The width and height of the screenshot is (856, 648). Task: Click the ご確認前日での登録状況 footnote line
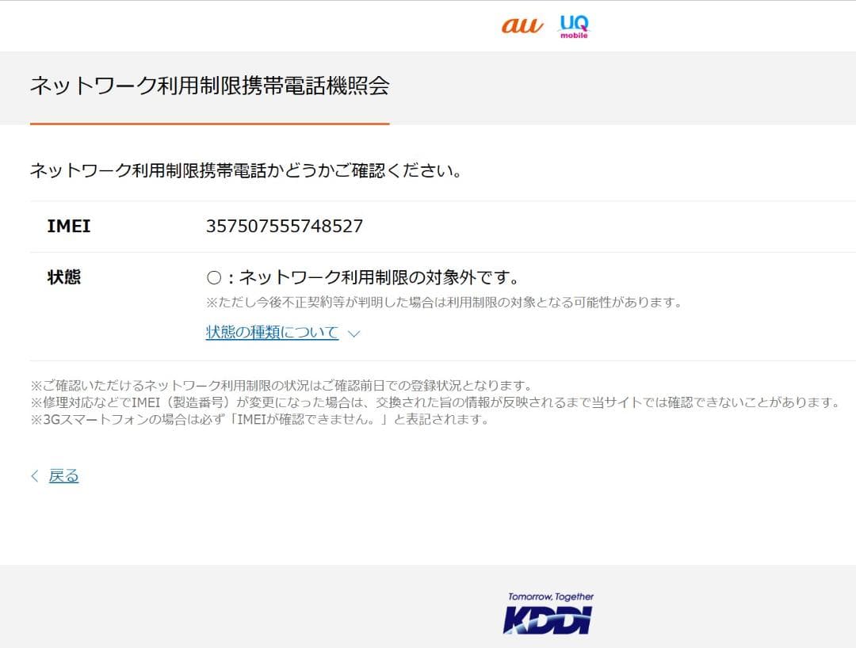[x=281, y=386]
